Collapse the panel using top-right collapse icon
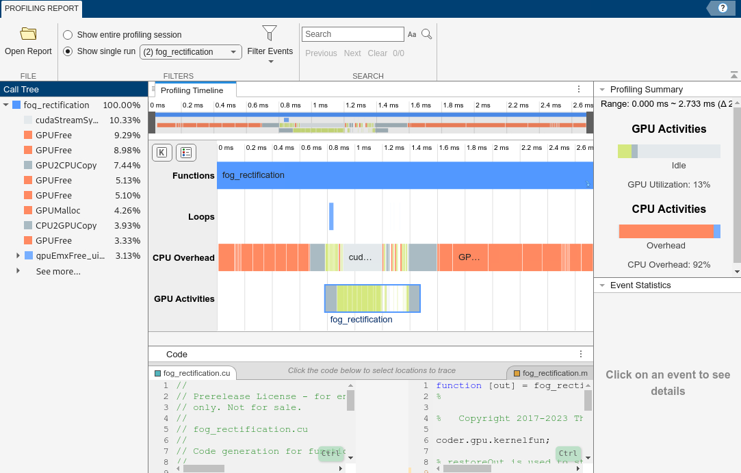This screenshot has height=473, width=741. point(734,74)
